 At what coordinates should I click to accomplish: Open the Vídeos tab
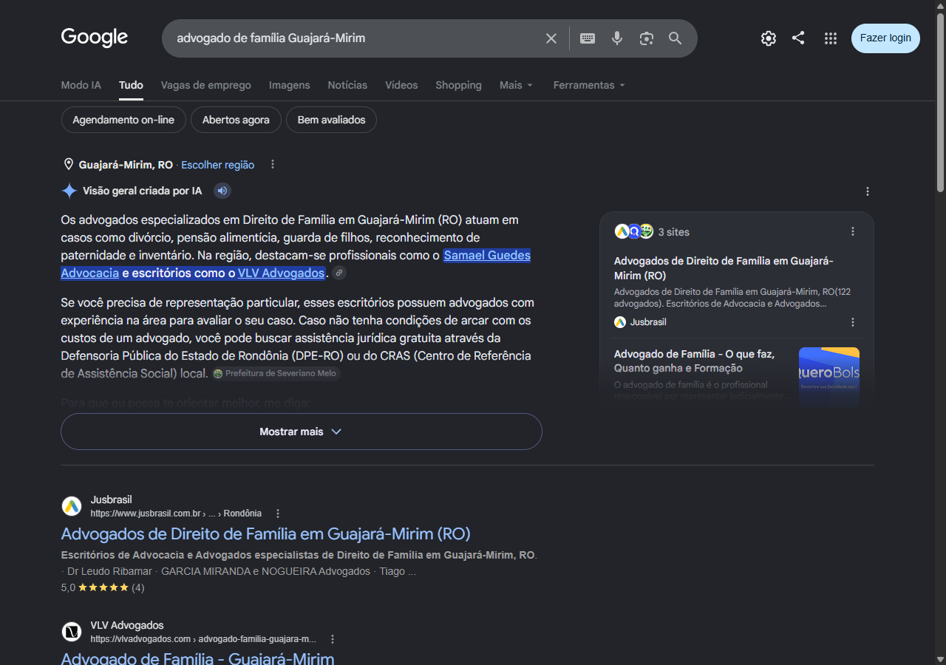pos(401,85)
